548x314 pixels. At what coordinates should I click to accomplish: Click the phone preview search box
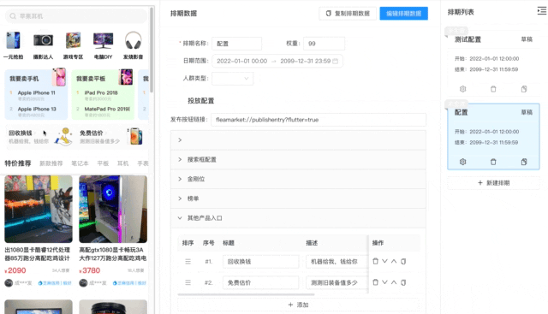tap(76, 16)
